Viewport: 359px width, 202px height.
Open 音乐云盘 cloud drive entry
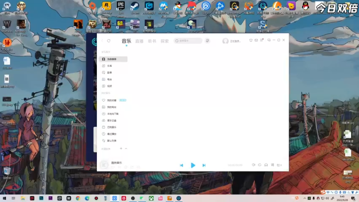click(x=111, y=120)
